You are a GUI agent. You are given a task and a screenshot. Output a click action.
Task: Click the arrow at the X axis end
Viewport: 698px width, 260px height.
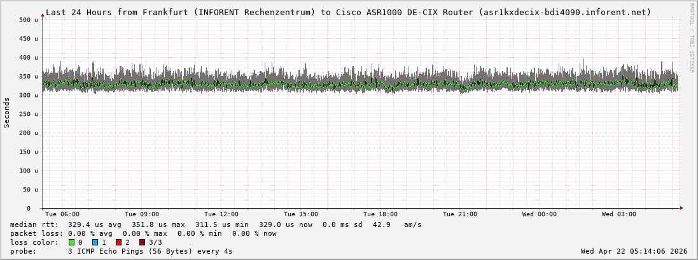tap(681, 208)
